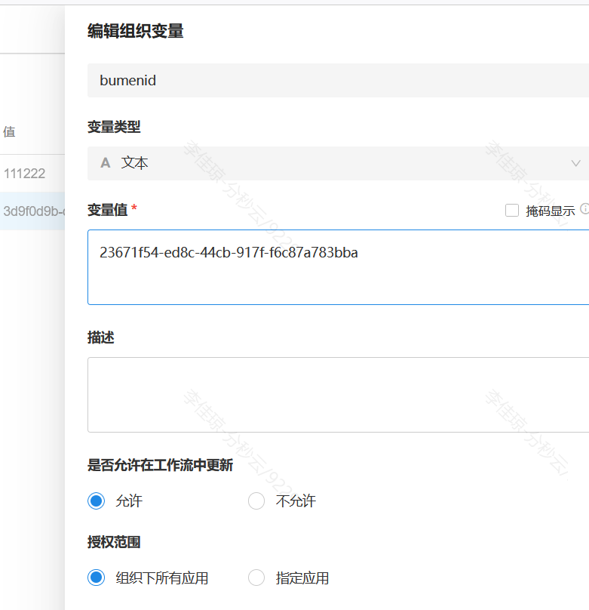This screenshot has height=610, width=589.
Task: Focus the empty 描述 text box
Action: [x=338, y=394]
